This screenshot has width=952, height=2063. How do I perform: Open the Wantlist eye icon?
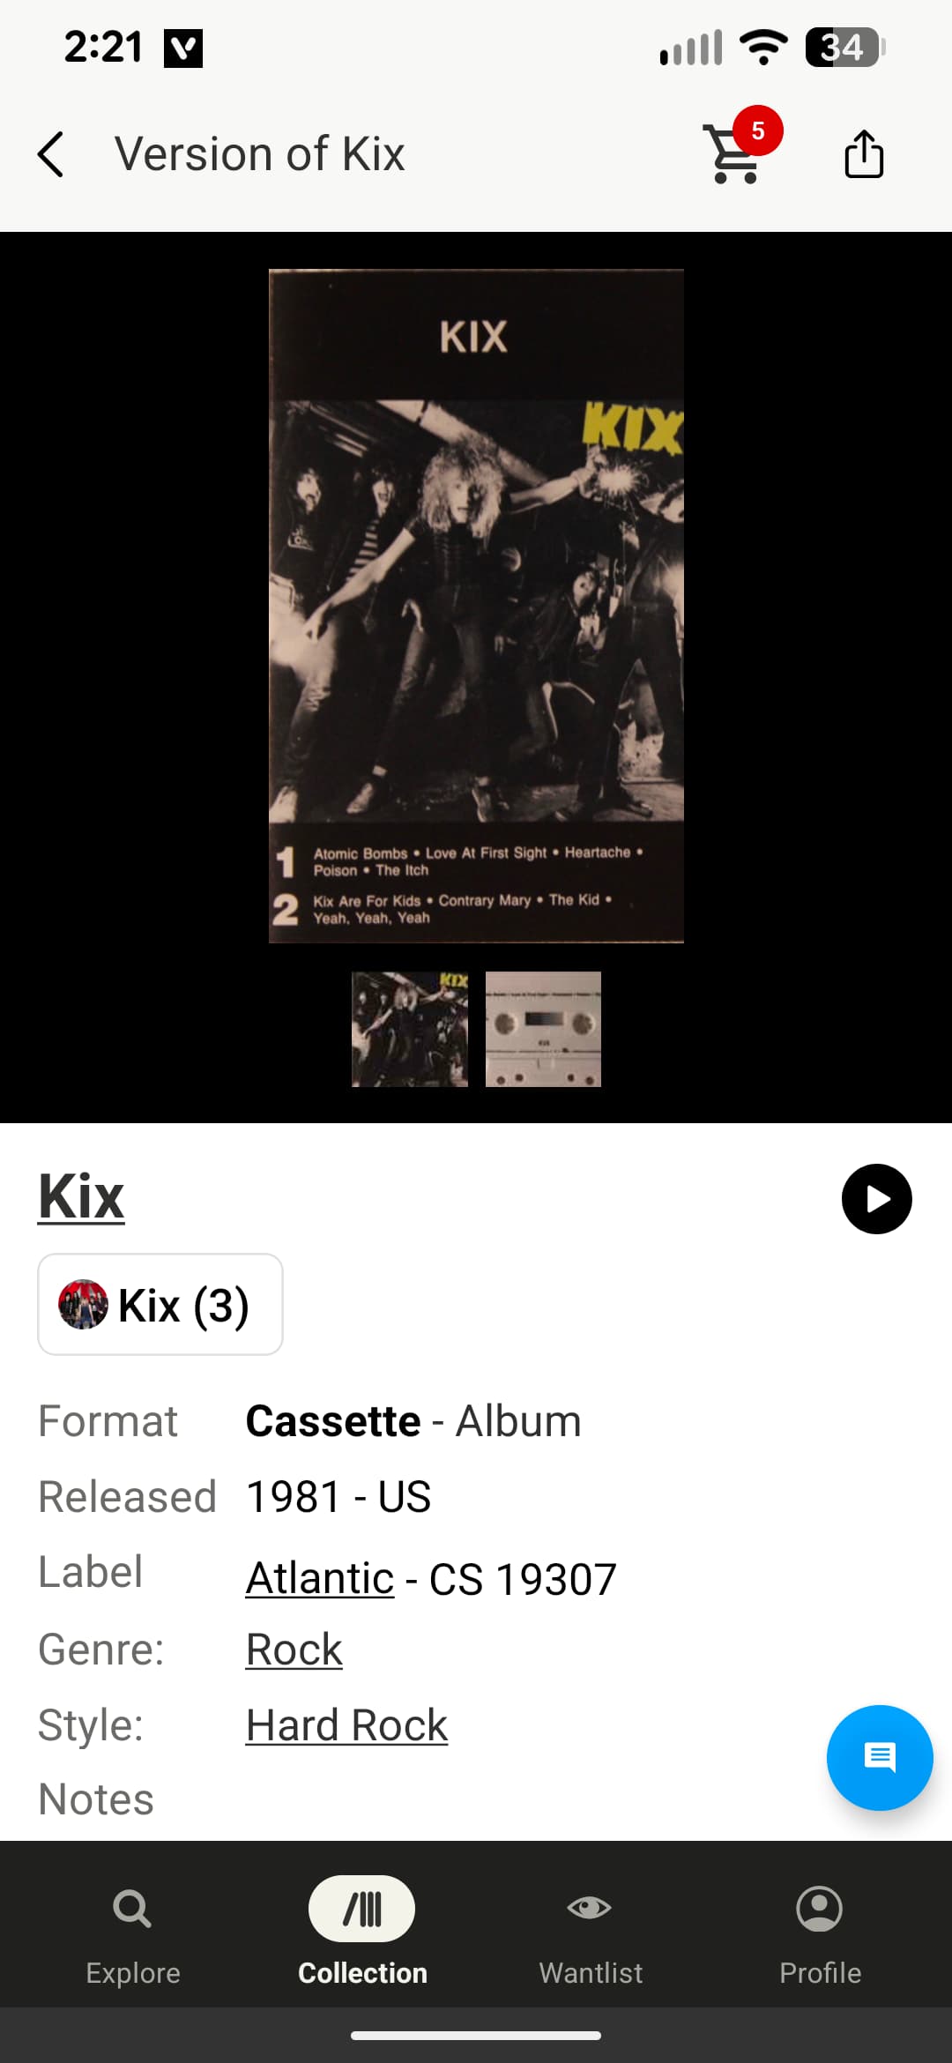[590, 1909]
